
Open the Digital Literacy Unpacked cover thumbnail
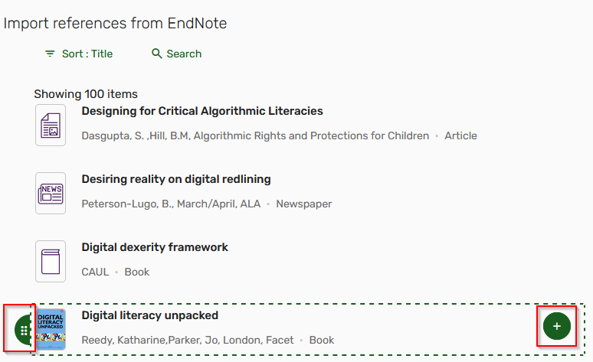(x=51, y=329)
